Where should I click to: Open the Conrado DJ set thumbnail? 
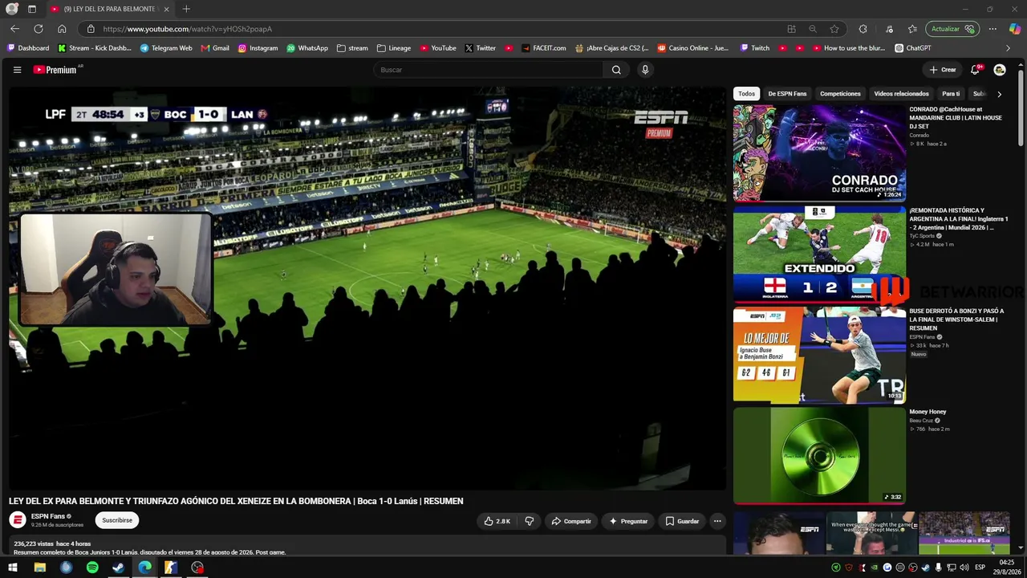(819, 153)
